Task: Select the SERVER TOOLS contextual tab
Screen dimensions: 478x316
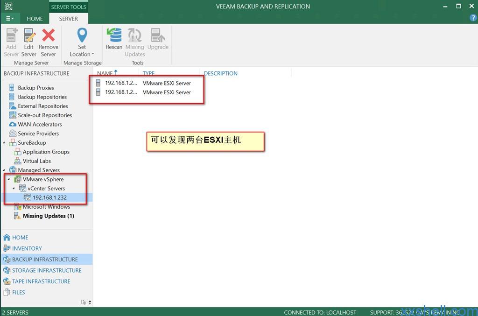Action: (x=69, y=7)
